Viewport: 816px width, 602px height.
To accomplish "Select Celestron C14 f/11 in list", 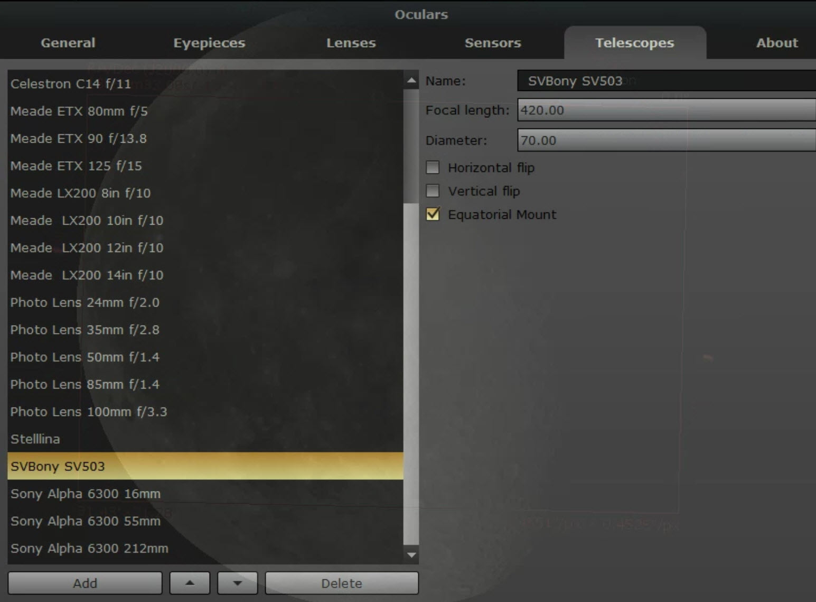I will 71,84.
